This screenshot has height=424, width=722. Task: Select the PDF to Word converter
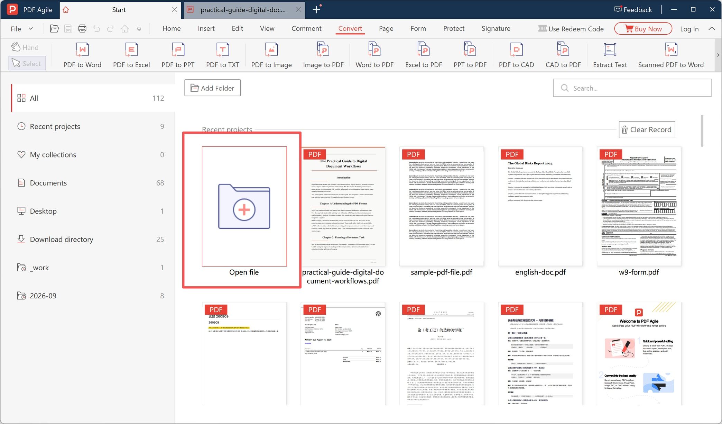click(82, 55)
